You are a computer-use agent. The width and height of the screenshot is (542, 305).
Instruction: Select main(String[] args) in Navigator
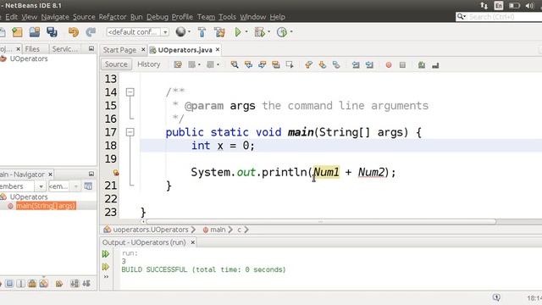click(46, 206)
